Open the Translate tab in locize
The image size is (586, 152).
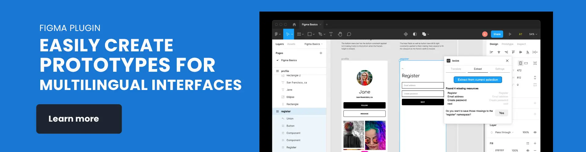(x=456, y=69)
